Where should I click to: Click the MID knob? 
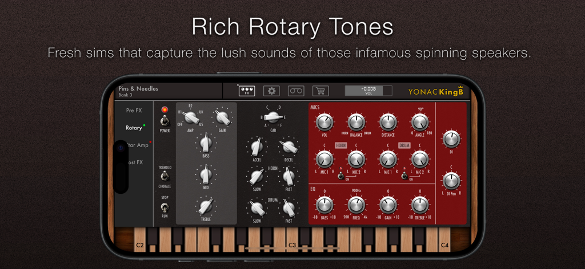coord(206,174)
